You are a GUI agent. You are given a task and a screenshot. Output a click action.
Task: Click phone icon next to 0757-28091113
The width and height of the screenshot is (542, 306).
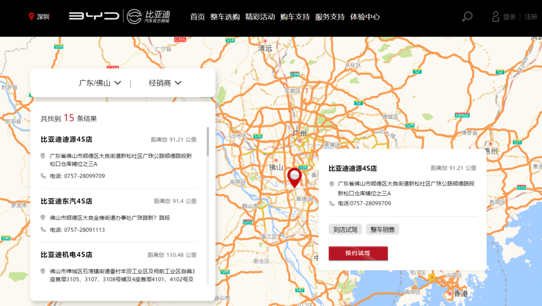(x=43, y=230)
